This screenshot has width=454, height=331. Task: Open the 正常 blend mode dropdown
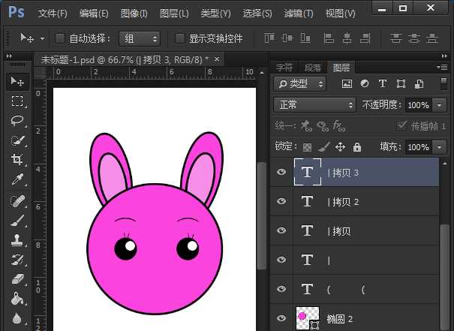(x=314, y=105)
